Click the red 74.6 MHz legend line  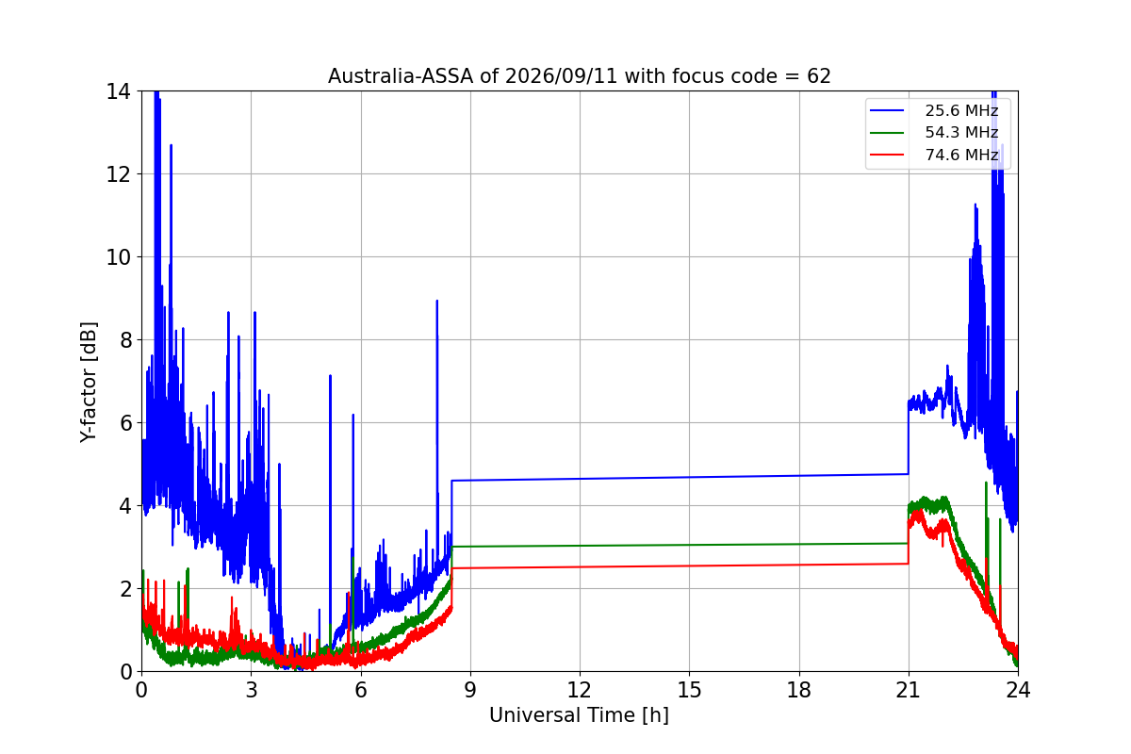(888, 155)
